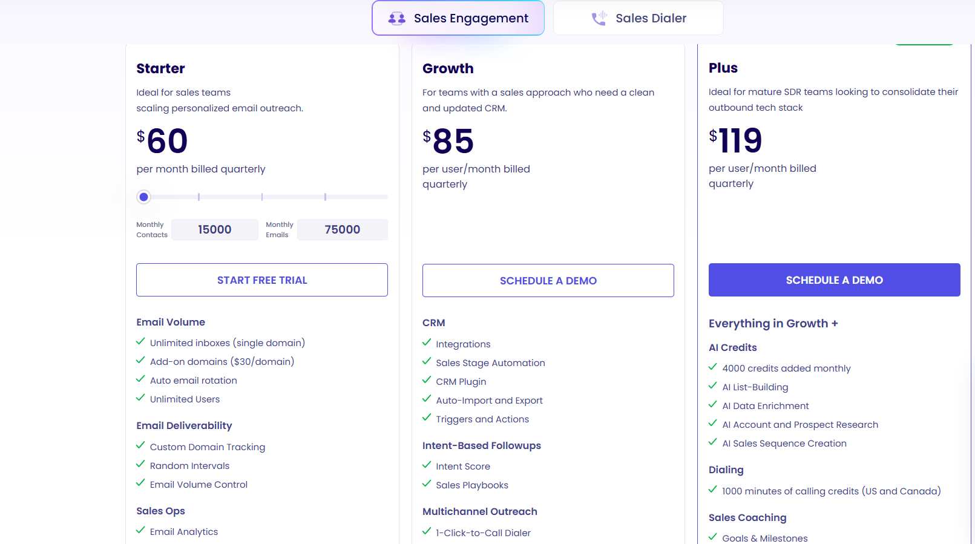Click the $60 Starter price
This screenshot has width=975, height=544.
(x=162, y=141)
